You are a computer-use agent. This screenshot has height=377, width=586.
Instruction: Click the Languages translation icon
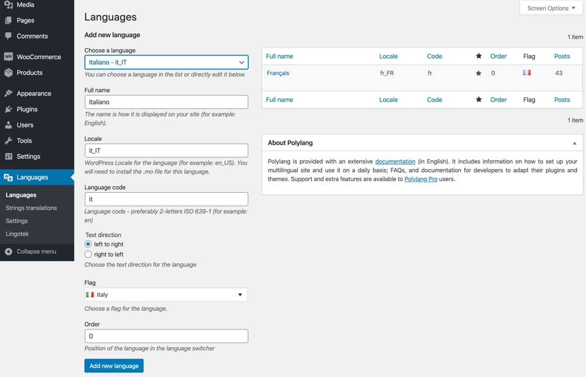(8, 177)
